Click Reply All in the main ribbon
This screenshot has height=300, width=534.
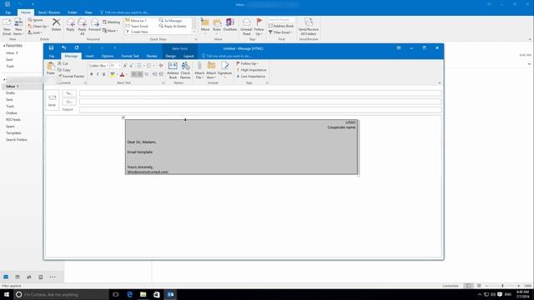(82, 27)
